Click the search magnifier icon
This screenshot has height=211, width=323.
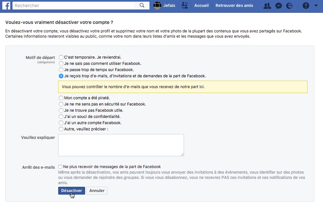point(142,6)
